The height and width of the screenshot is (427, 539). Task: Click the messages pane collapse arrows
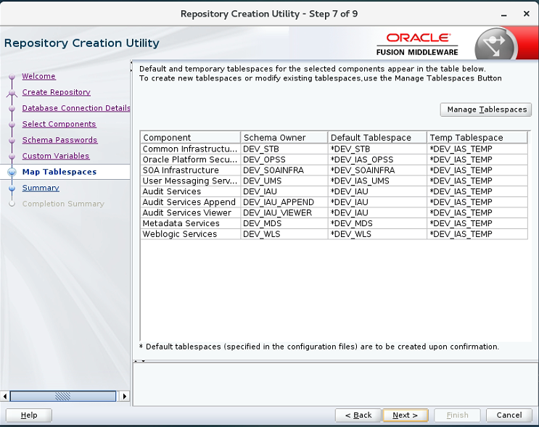click(139, 361)
